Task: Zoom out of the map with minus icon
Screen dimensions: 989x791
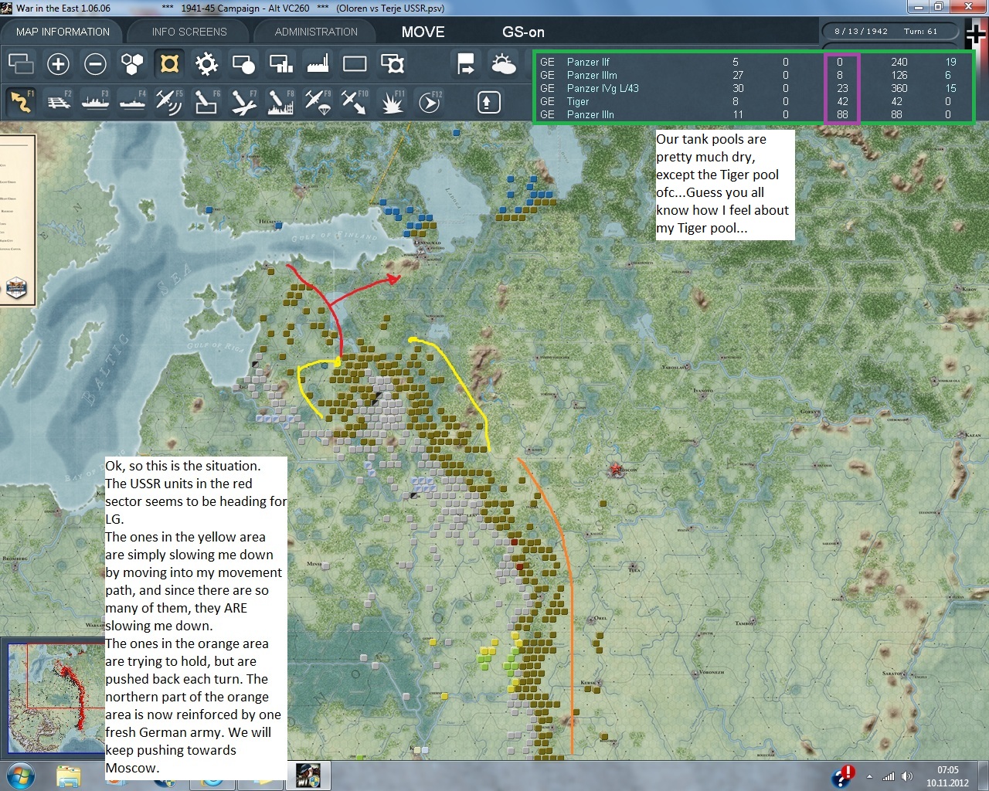Action: [x=95, y=63]
